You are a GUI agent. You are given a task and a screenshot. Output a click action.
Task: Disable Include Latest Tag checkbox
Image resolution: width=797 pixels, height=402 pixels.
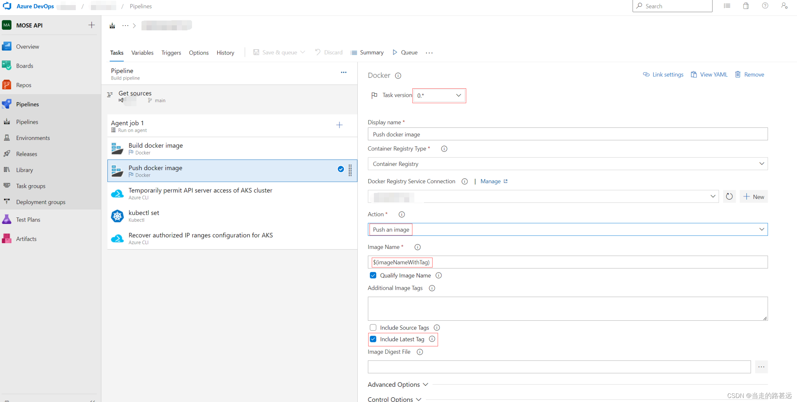click(x=373, y=339)
